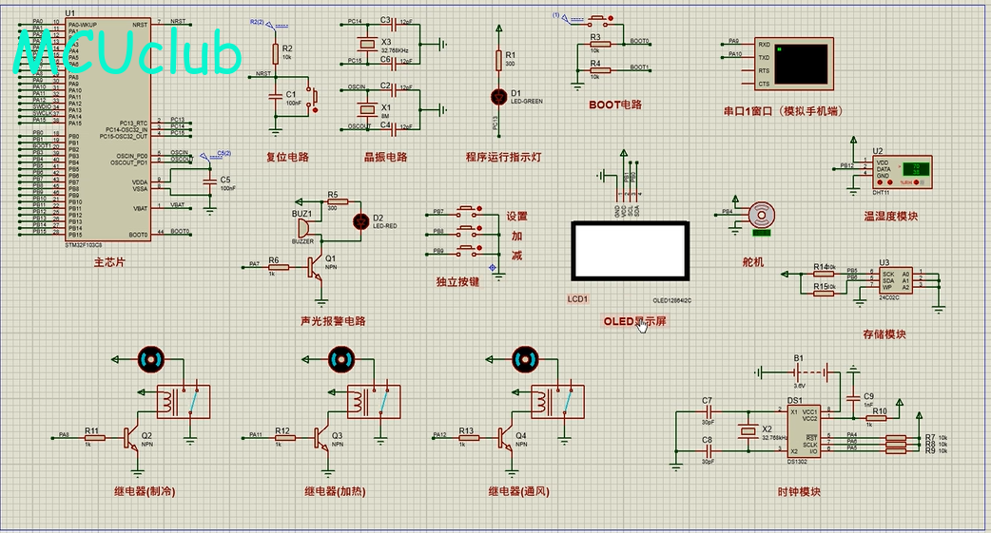Select the 24C02C memory chip U3
Viewport: 991px width, 533px height.
[896, 280]
